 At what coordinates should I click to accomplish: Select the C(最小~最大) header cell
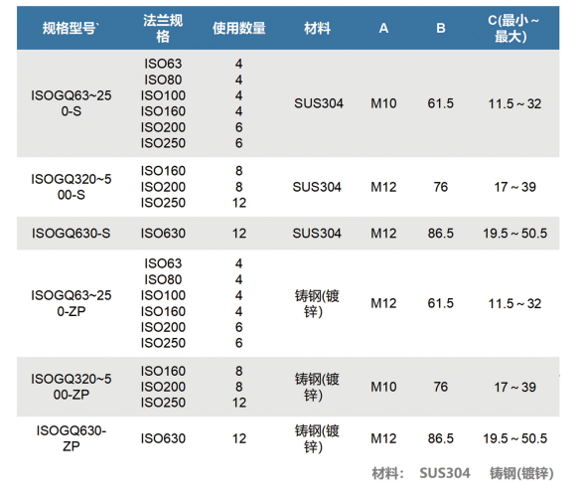[x=513, y=28]
